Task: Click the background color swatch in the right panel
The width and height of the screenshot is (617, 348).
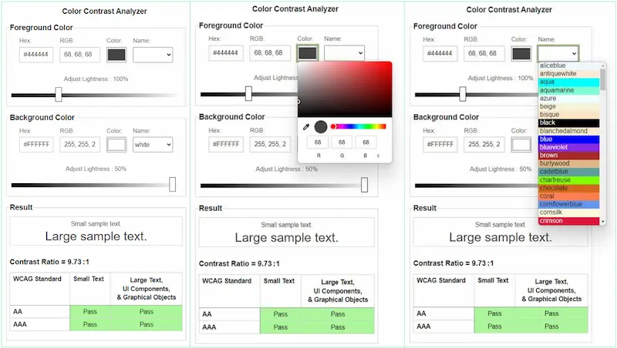Action: click(521, 145)
